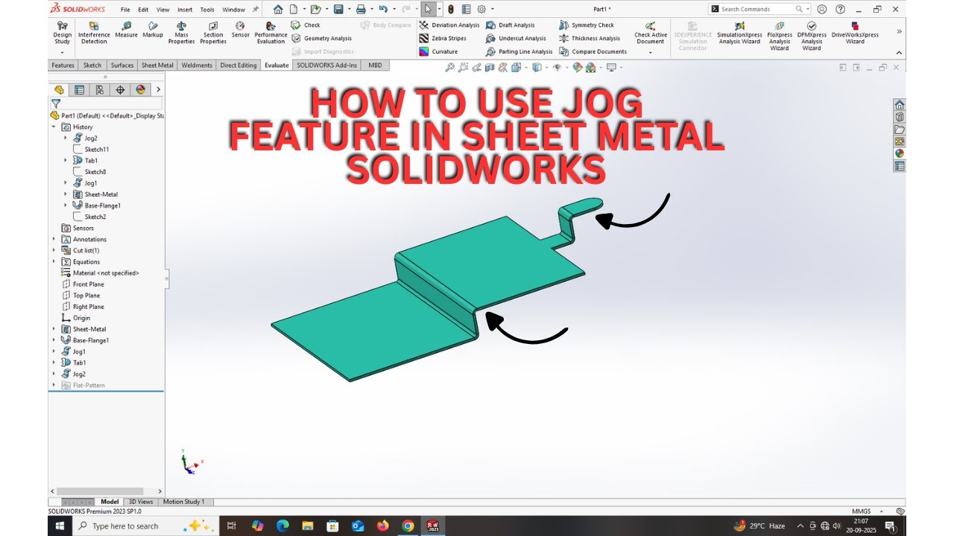Screen dimensions: 954x536
Task: Open Compare Documents tool
Action: pos(593,51)
